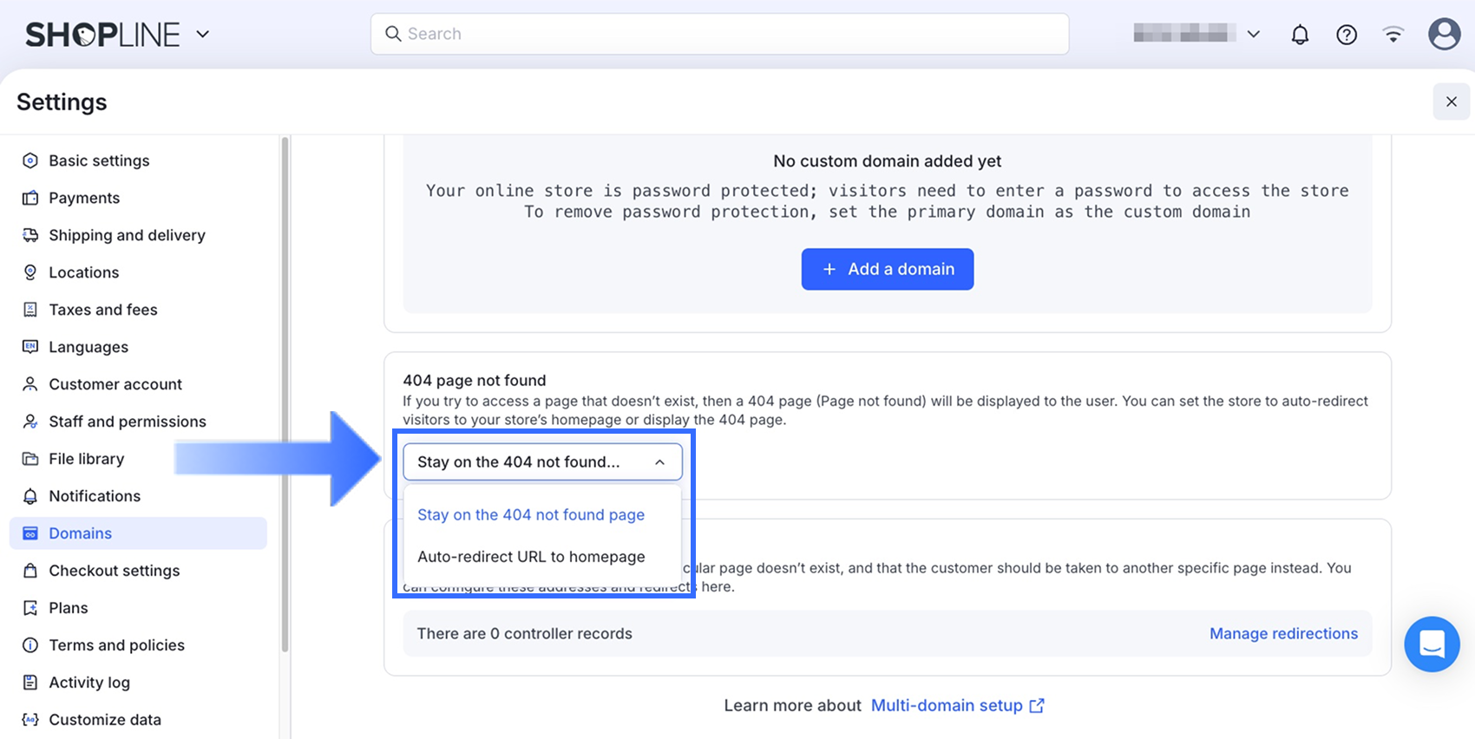This screenshot has height=739, width=1475.
Task: Open Checkout settings in the sidebar
Action: coord(115,571)
